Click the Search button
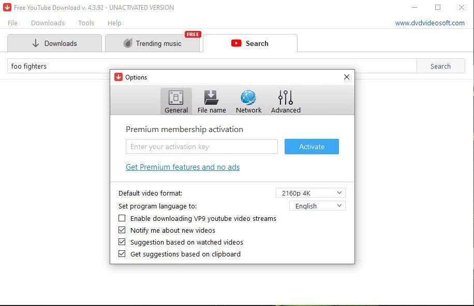Viewport: 474px width, 306px height. [440, 66]
